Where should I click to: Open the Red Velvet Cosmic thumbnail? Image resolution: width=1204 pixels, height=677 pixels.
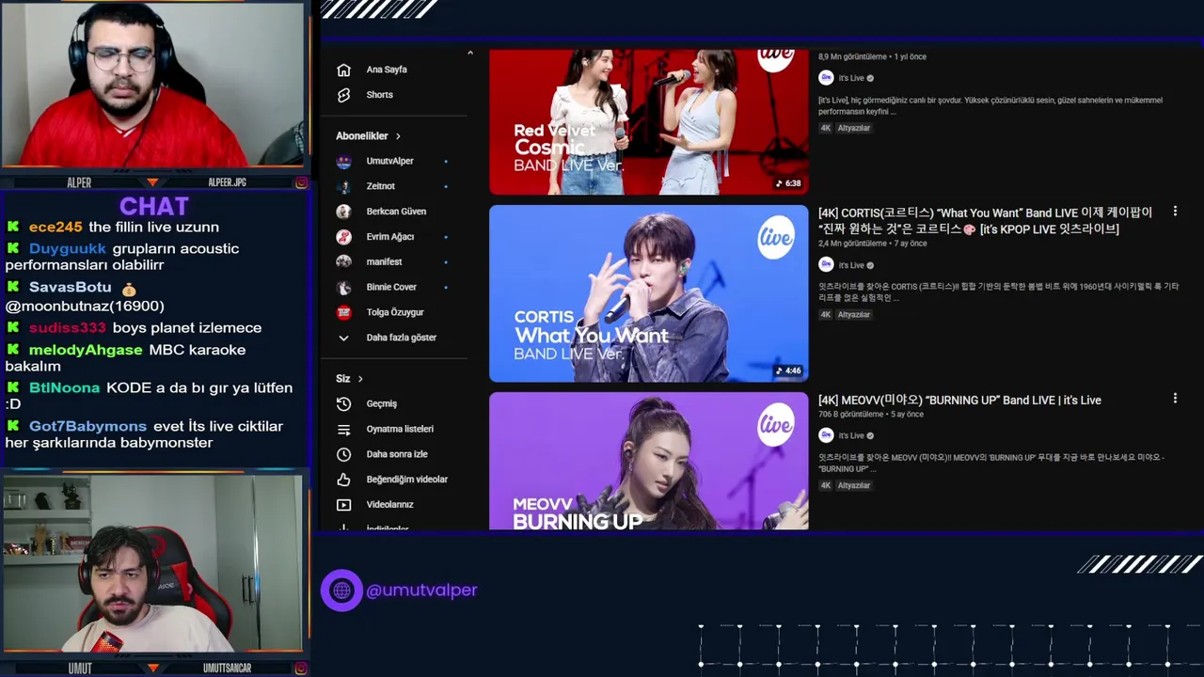(648, 122)
